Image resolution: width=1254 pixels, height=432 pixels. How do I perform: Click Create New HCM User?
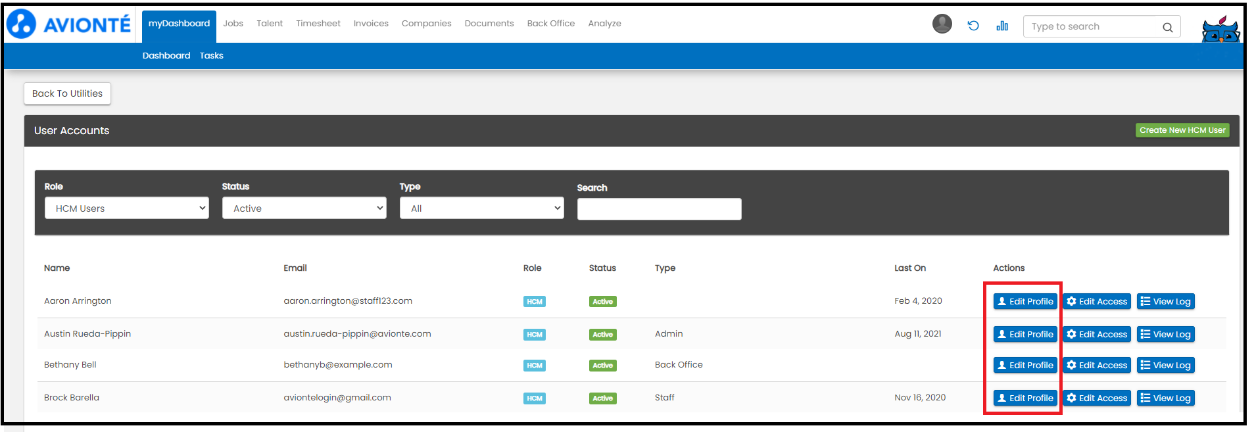point(1182,130)
